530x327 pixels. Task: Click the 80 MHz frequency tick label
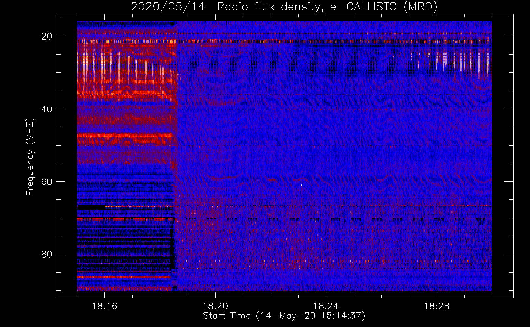tap(47, 254)
